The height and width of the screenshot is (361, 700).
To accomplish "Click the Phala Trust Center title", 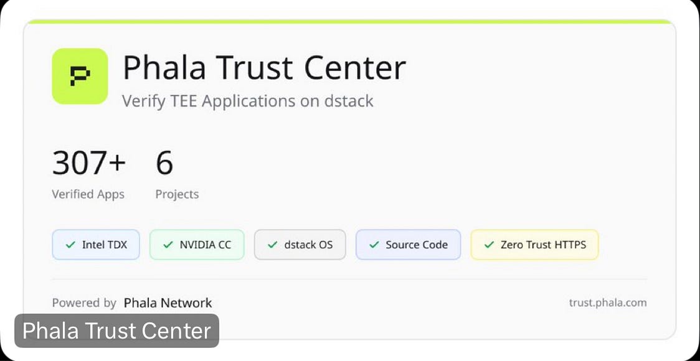I will point(264,67).
